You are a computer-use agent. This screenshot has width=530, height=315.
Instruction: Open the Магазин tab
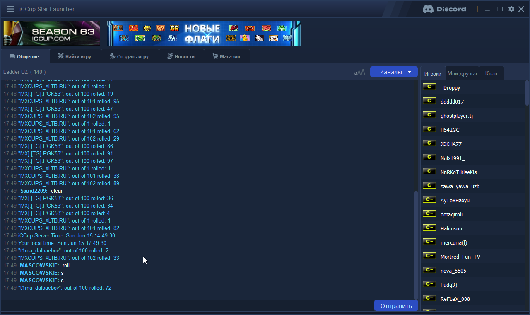click(226, 56)
